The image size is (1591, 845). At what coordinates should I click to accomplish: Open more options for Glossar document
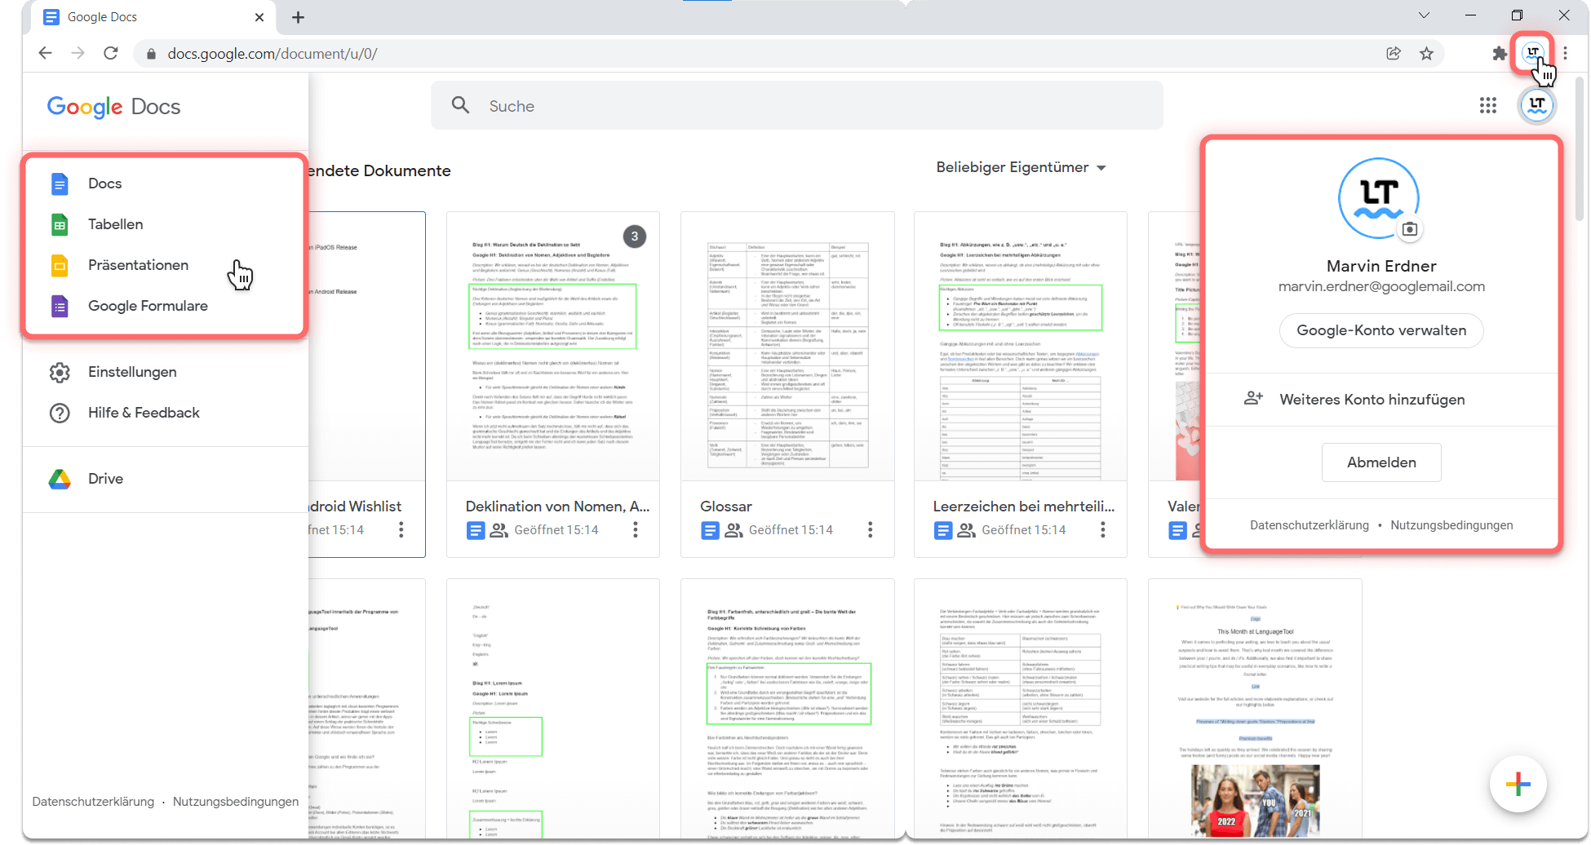pos(871,530)
